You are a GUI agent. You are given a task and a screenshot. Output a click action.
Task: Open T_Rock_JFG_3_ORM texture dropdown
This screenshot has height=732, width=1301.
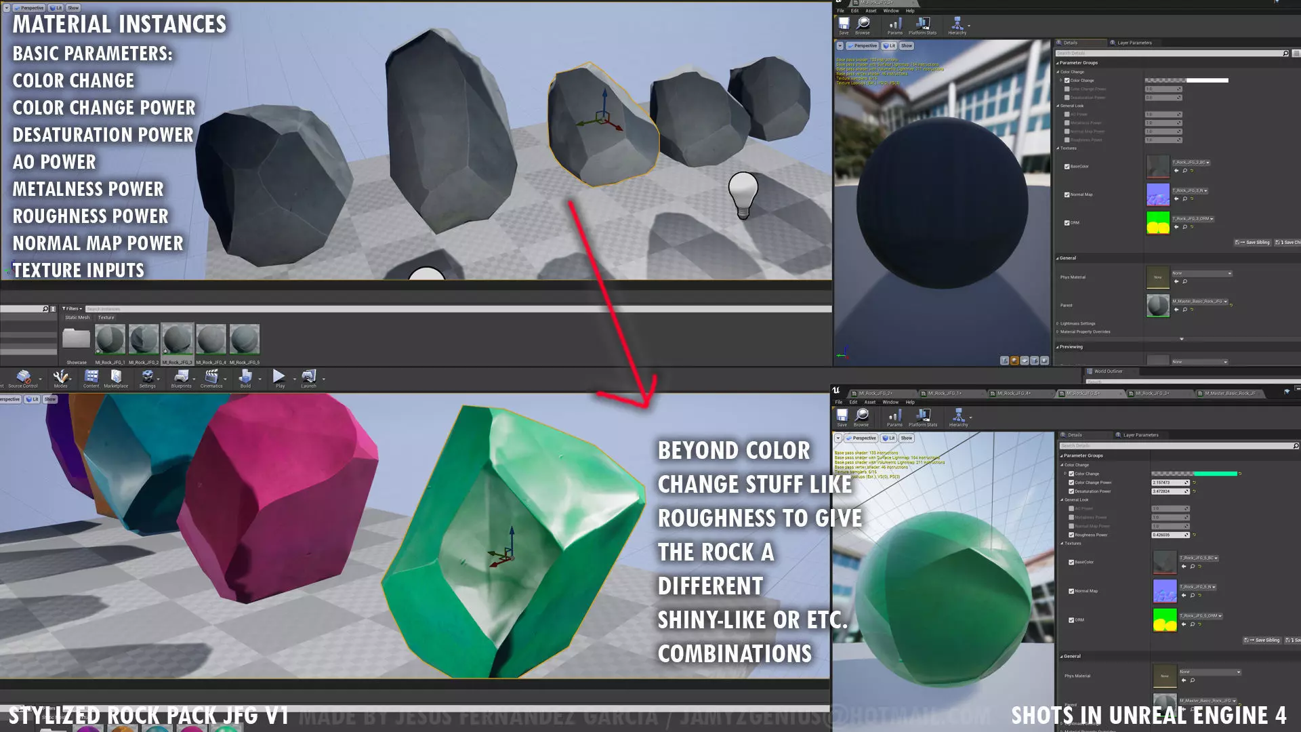click(1193, 219)
